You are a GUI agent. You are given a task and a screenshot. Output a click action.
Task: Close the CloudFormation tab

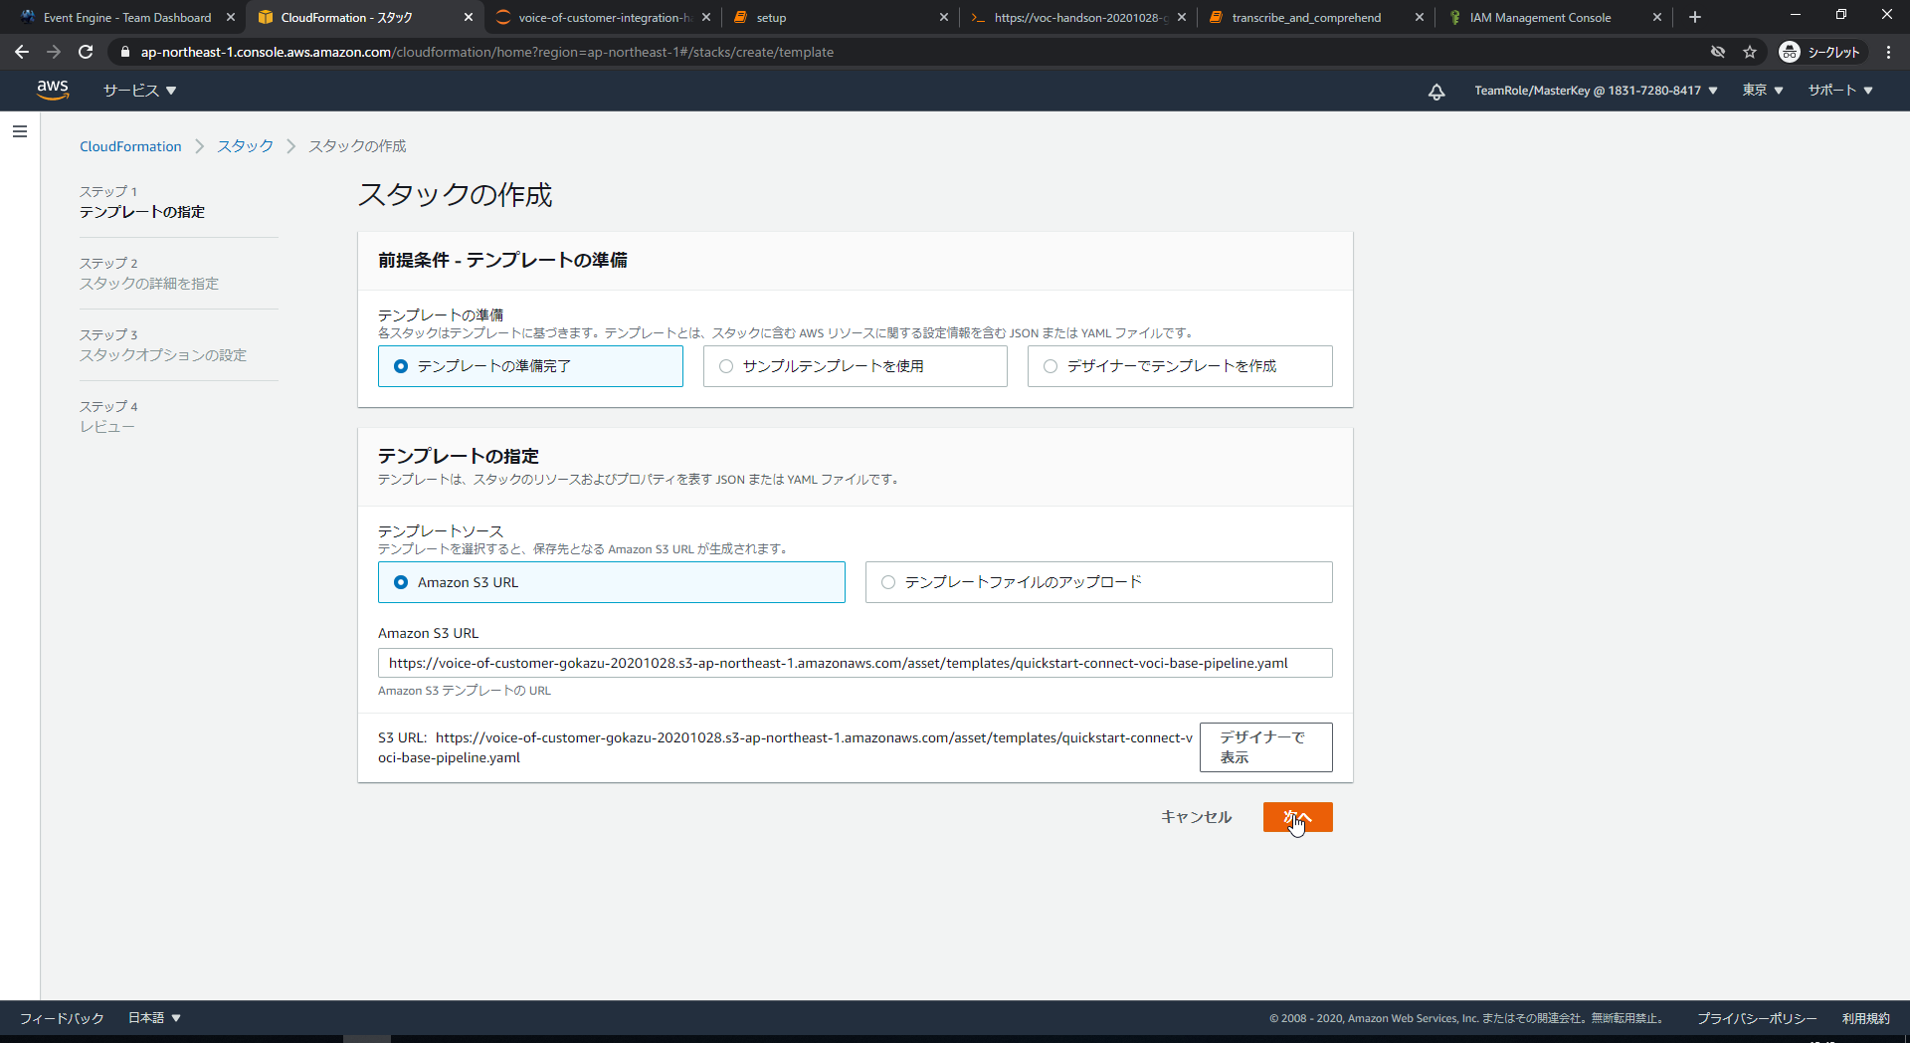(469, 17)
